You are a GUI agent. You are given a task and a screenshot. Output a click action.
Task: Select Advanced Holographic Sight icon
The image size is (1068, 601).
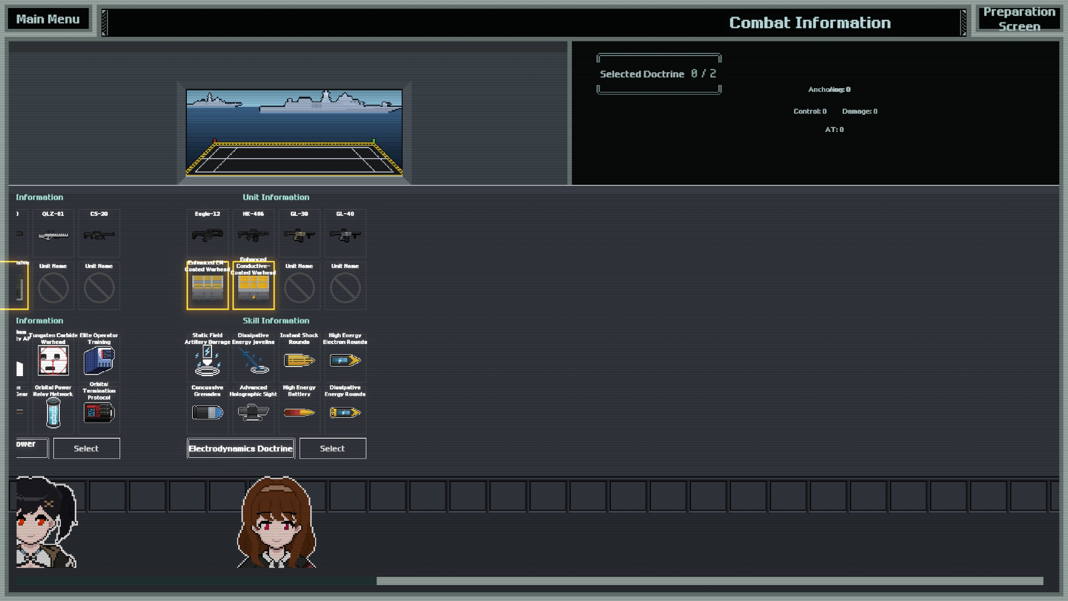click(253, 412)
